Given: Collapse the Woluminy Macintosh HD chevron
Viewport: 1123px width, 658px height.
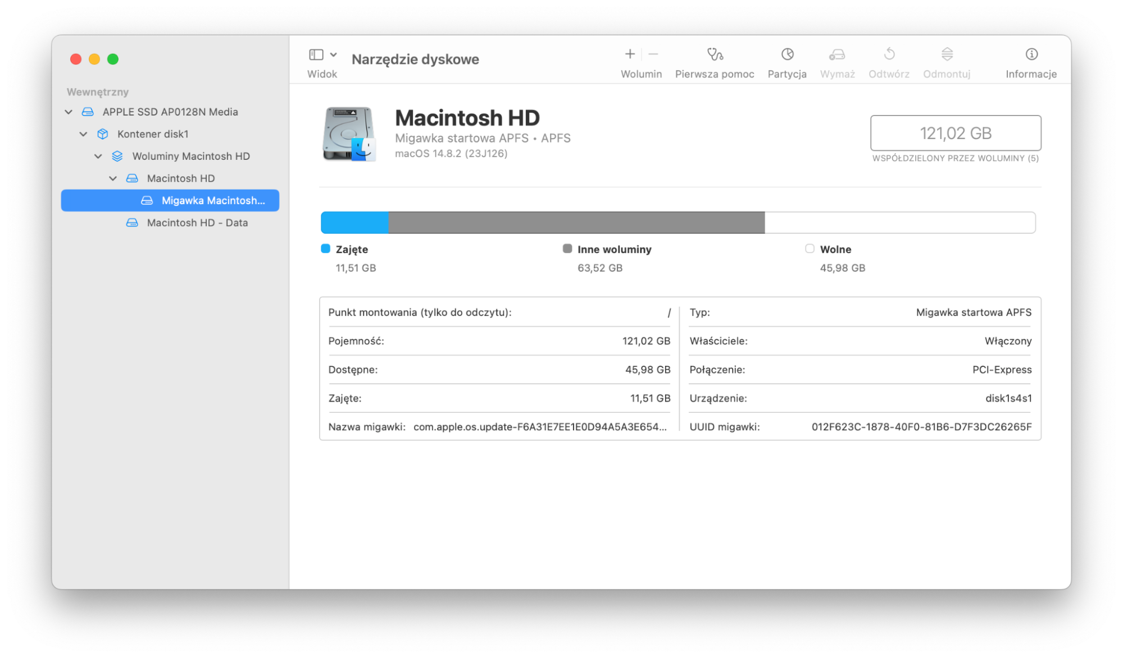Looking at the screenshot, I should click(x=98, y=156).
